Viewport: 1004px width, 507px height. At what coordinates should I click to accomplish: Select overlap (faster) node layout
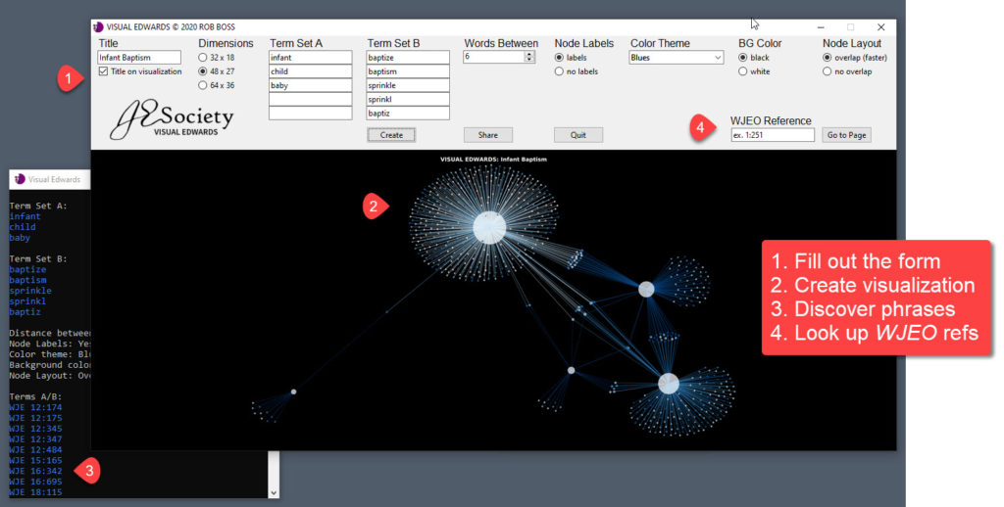point(828,58)
